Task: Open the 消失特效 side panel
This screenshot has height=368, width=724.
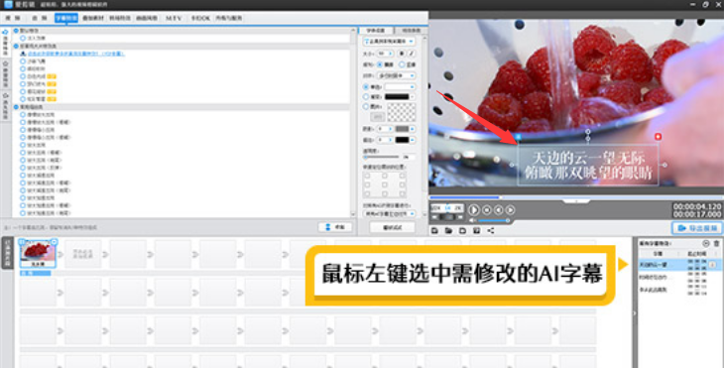Action: click(6, 106)
